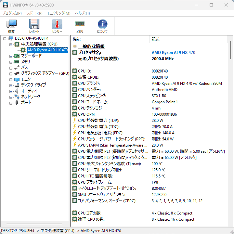Open the ヘルプ(H) menu
The image size is (234, 234).
click(x=83, y=13)
